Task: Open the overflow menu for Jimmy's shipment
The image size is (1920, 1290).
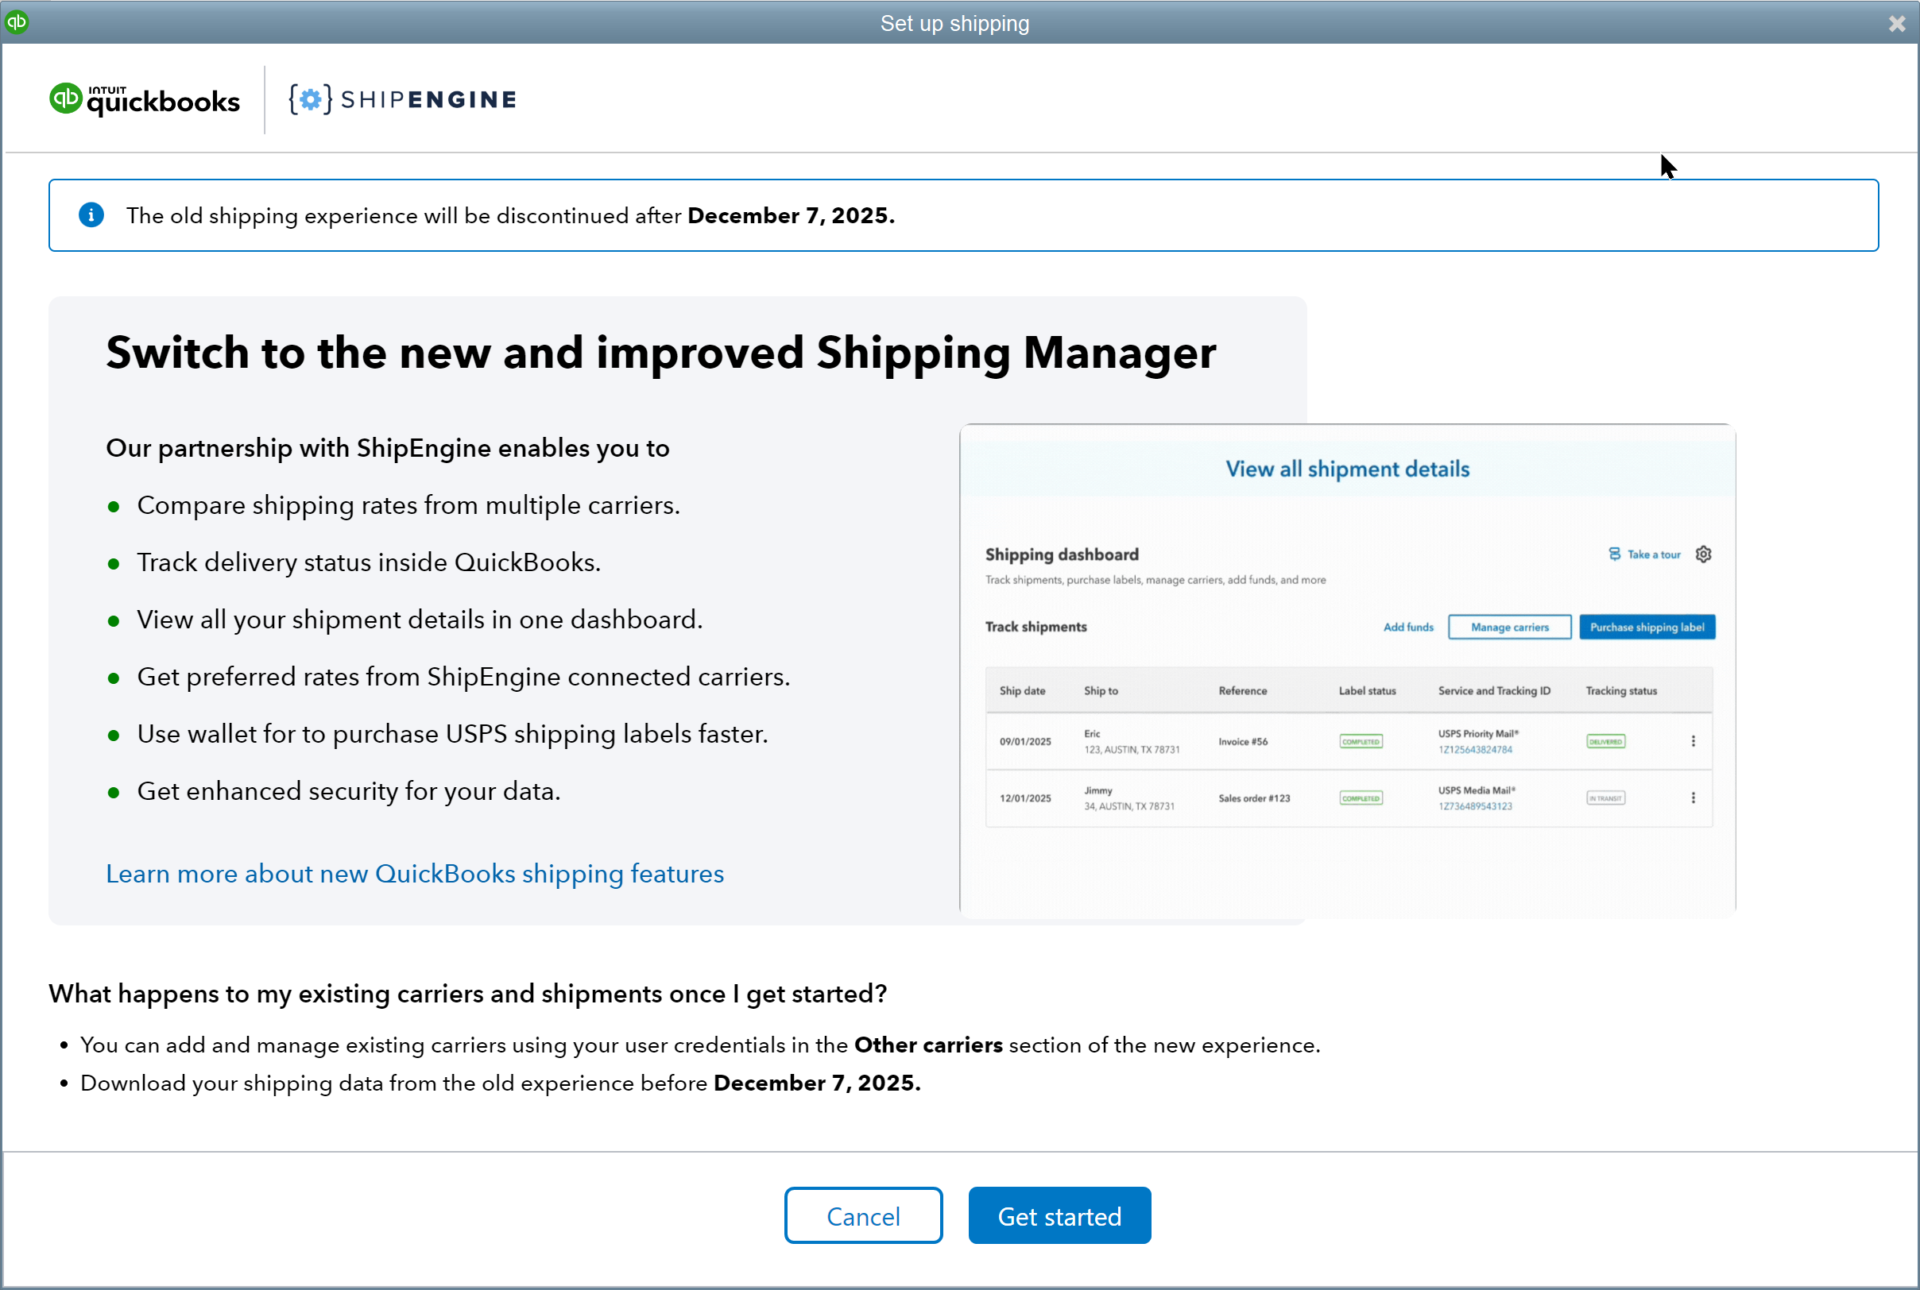Action: pyautogui.click(x=1693, y=798)
